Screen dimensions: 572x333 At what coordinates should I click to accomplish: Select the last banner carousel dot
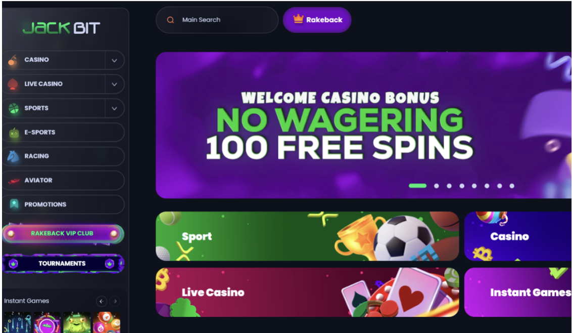(512, 186)
